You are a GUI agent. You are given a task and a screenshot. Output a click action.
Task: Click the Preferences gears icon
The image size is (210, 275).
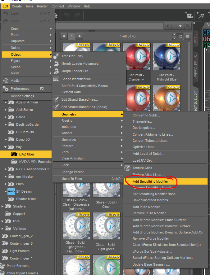click(x=6, y=88)
